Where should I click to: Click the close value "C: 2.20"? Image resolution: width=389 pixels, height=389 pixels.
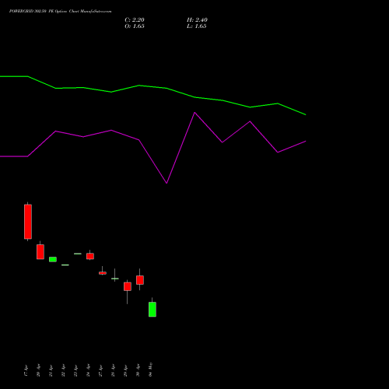[135, 20]
